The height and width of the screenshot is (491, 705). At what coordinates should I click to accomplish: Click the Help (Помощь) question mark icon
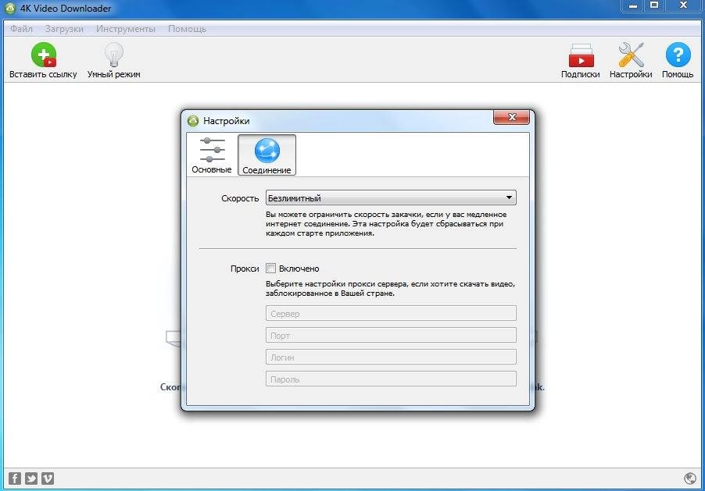[x=678, y=55]
